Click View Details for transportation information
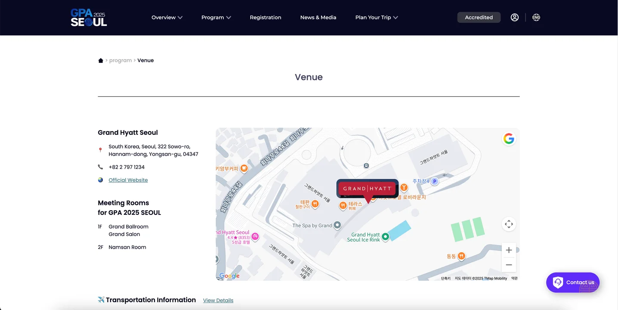This screenshot has width=618, height=310. coord(218,300)
